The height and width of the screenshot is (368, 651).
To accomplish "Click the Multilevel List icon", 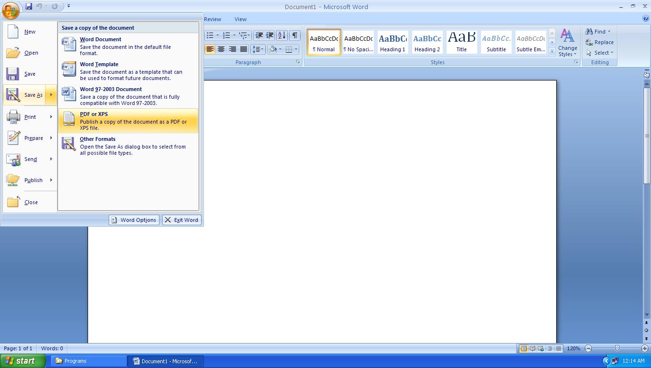I will tap(243, 35).
